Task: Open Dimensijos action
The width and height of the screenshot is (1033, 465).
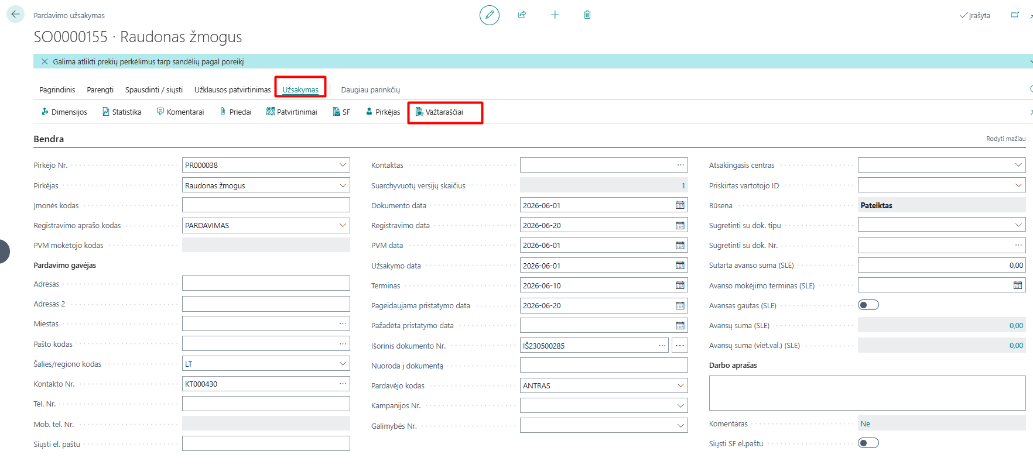Action: 64,112
